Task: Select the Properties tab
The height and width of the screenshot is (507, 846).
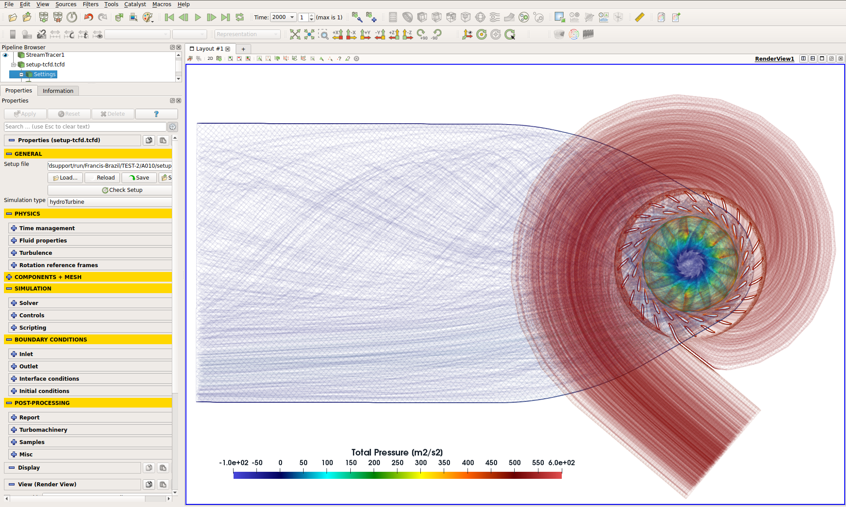Action: [18, 91]
